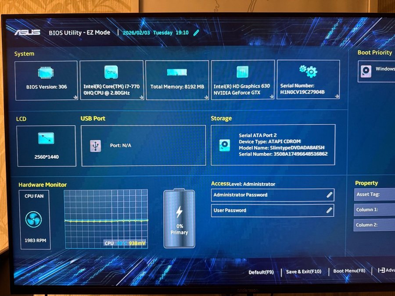Expand the Serial Number tile corner arrow
Viewport: 395px width, 296px height.
[337, 96]
